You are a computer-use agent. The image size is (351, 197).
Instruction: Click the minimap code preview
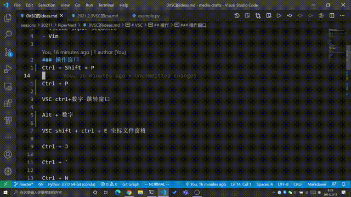pyautogui.click(x=336, y=45)
